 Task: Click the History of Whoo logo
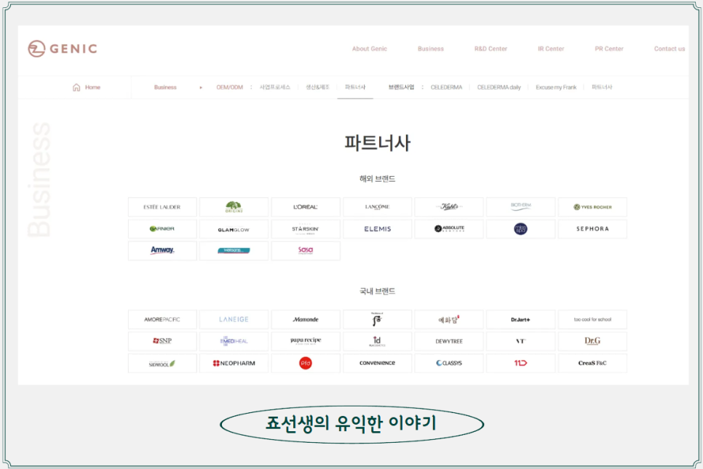click(x=377, y=319)
